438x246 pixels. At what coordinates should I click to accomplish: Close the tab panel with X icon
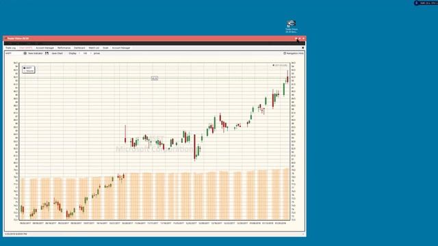(302, 48)
